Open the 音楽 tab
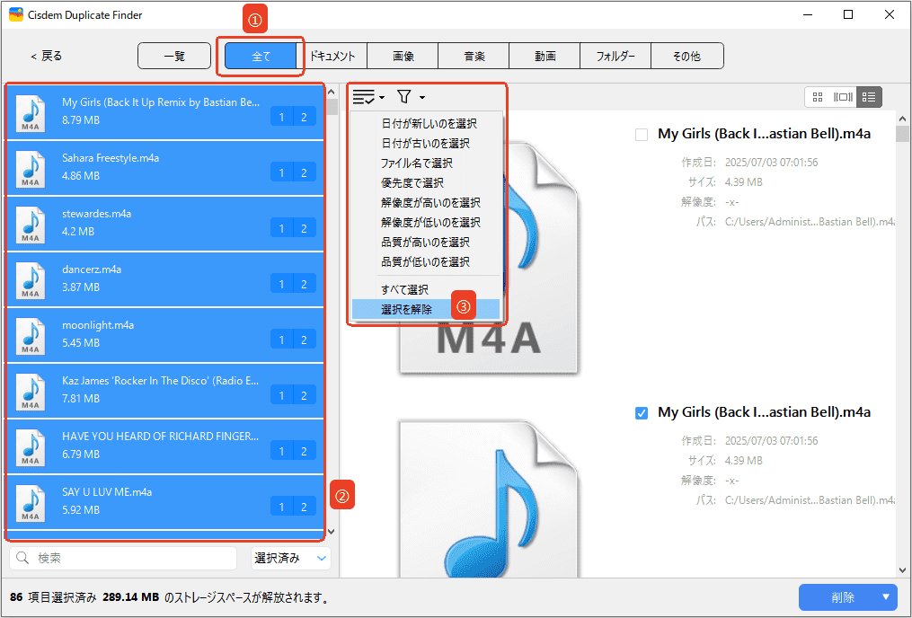This screenshot has height=618, width=912. 474,56
